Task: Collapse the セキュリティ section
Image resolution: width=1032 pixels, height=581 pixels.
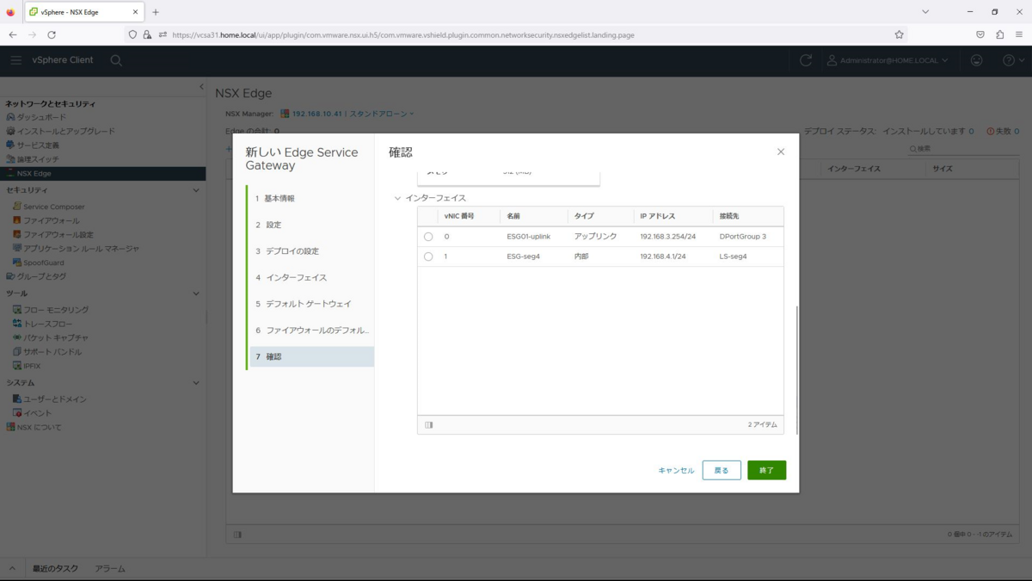Action: click(195, 190)
